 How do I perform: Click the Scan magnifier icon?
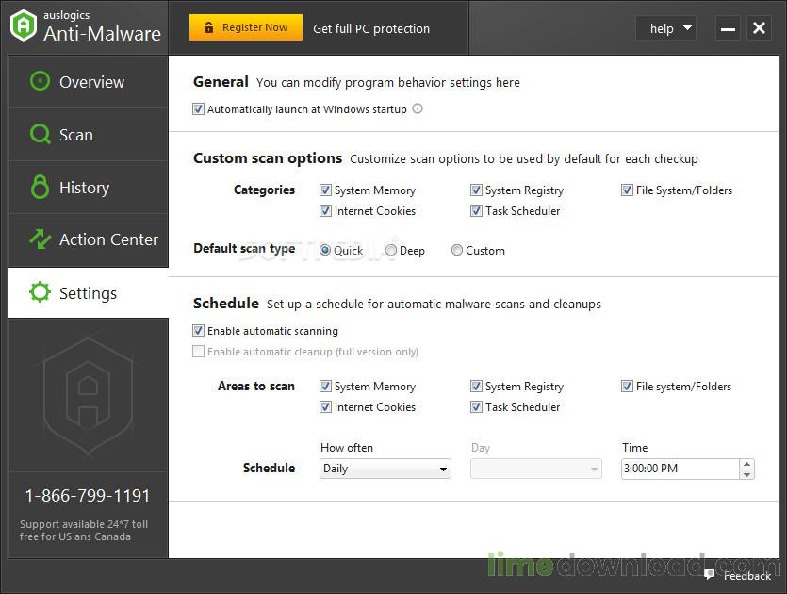[40, 134]
